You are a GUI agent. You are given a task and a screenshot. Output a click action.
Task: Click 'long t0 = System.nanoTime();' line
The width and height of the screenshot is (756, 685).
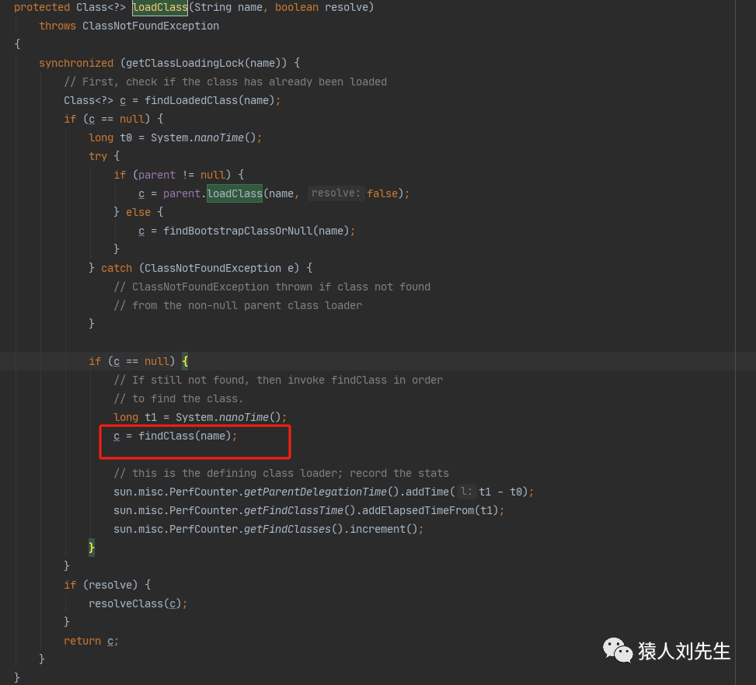pos(176,138)
